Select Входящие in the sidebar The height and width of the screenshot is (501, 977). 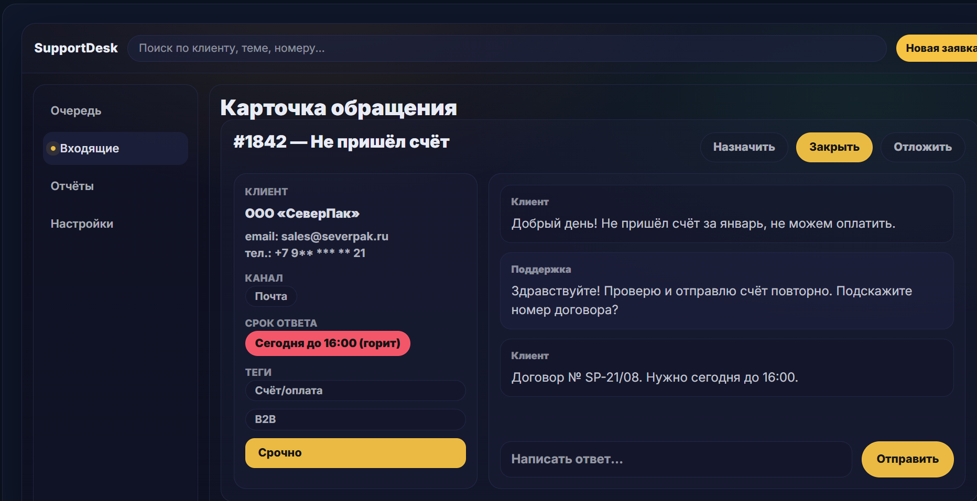[x=115, y=149]
